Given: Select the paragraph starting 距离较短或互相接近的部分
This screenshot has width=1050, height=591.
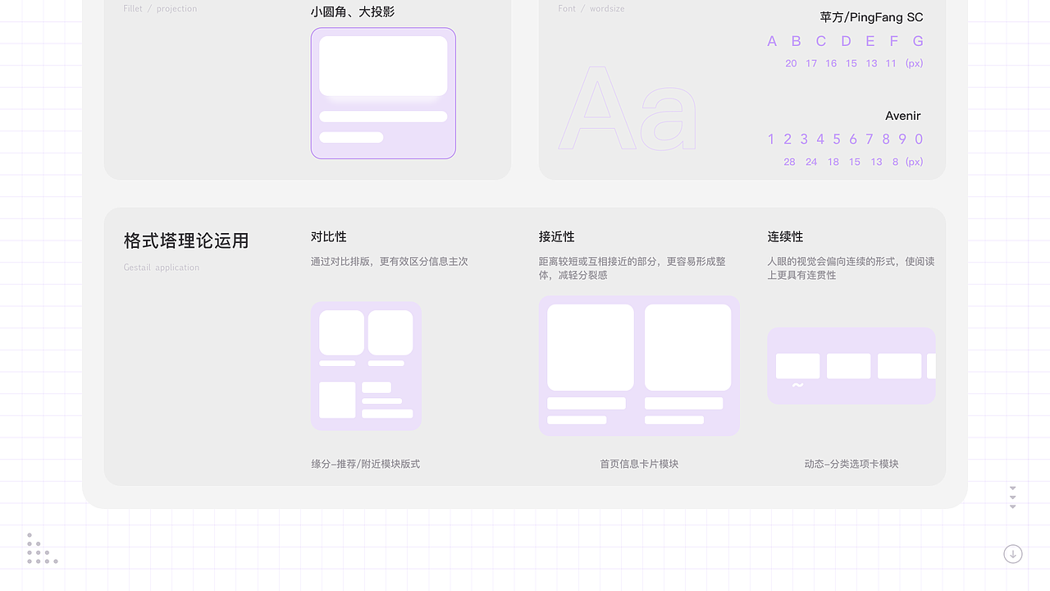Looking at the screenshot, I should (x=632, y=268).
